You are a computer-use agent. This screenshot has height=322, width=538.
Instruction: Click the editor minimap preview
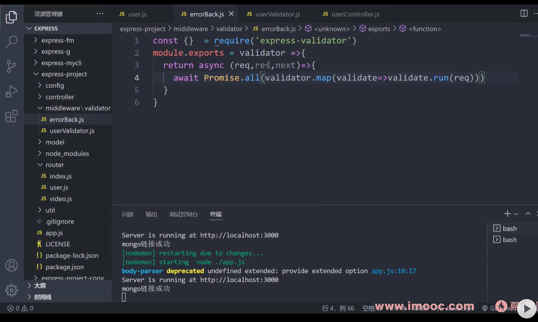coord(528,35)
